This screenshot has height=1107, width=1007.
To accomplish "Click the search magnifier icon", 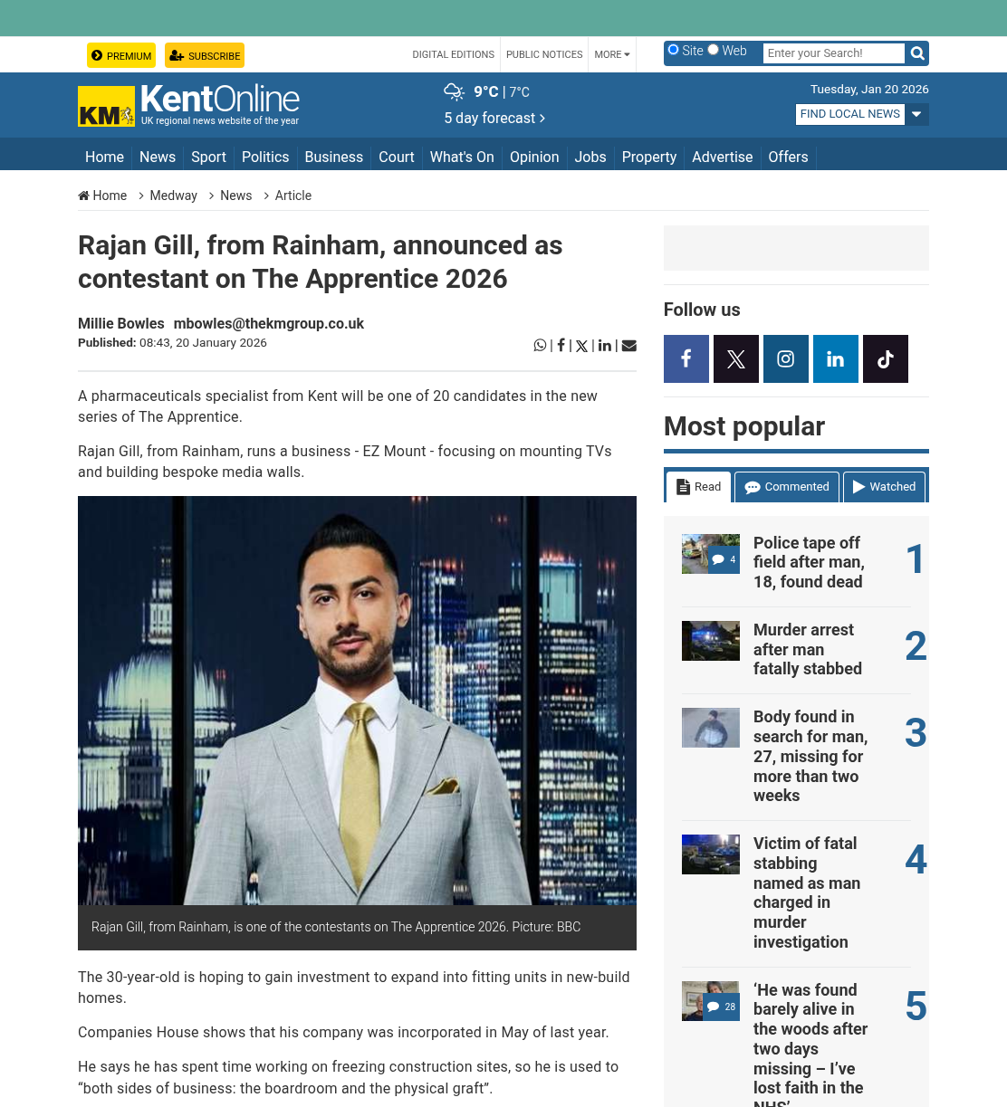I will [917, 53].
